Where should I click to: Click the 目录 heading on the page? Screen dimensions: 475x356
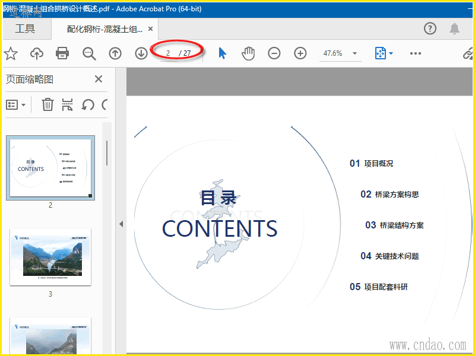[218, 198]
